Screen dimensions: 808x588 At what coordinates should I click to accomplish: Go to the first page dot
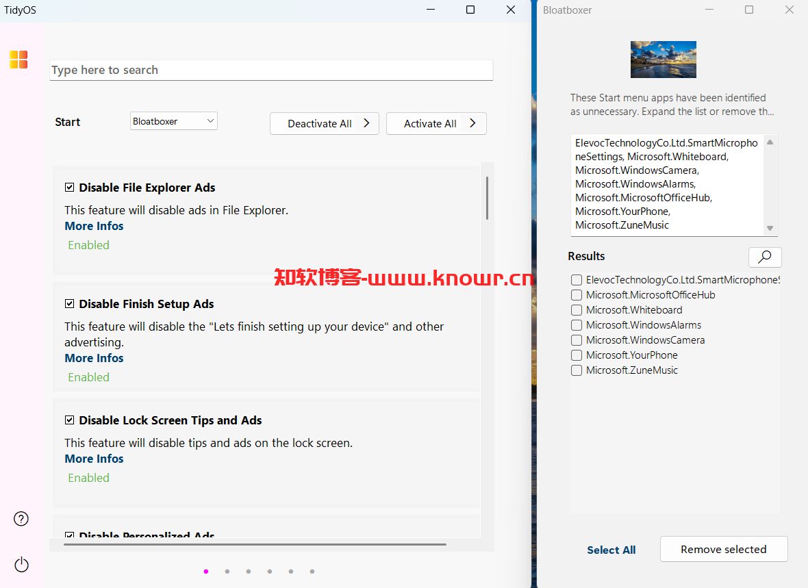coord(206,572)
